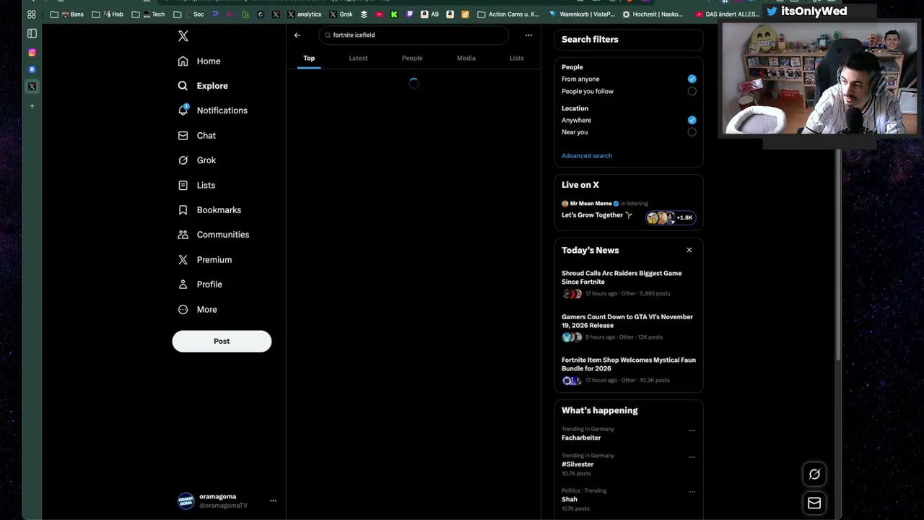This screenshot has height=520, width=924.
Task: Click the oramagoma profile avatar
Action: click(x=186, y=501)
